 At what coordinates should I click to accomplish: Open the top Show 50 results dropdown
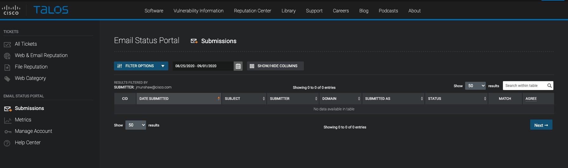click(475, 86)
